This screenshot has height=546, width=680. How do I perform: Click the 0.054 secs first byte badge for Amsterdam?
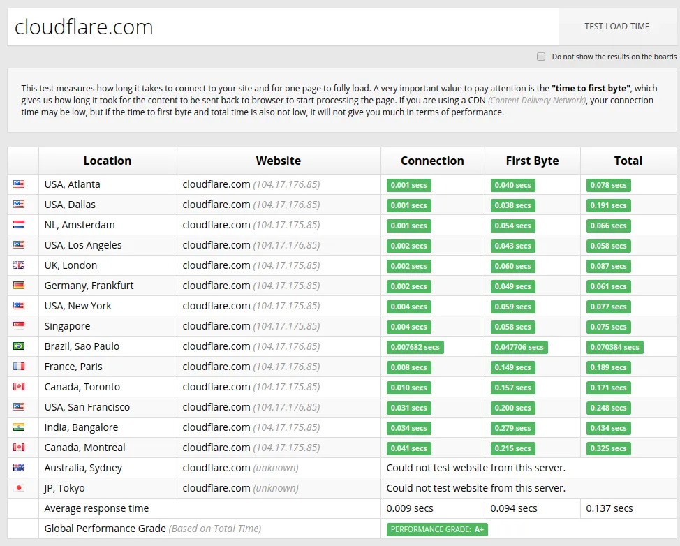pyautogui.click(x=513, y=226)
